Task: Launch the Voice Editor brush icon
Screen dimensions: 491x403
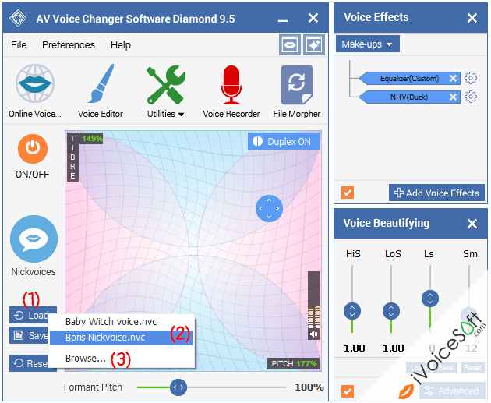Action: [101, 83]
